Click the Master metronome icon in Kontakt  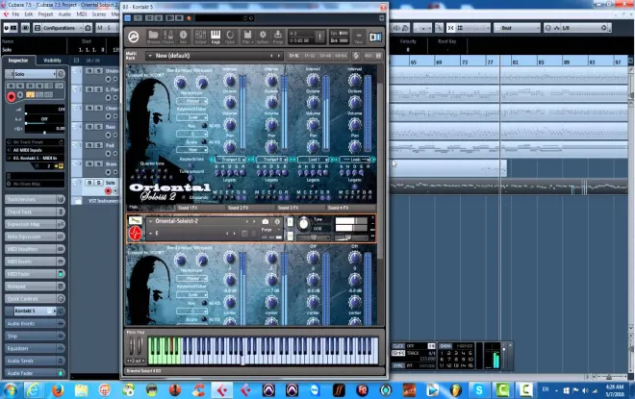pos(168,36)
